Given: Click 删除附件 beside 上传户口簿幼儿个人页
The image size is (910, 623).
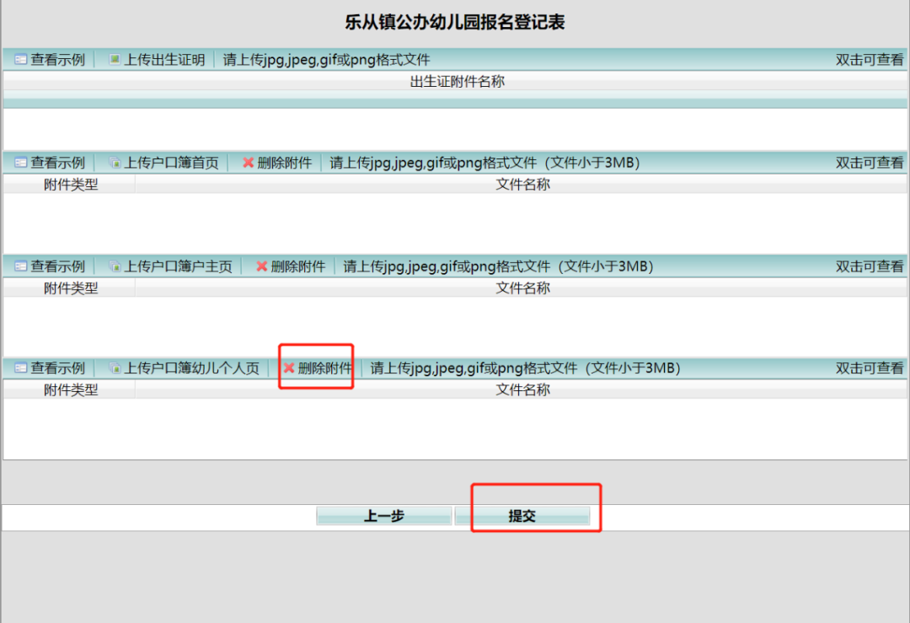Looking at the screenshot, I should 317,368.
